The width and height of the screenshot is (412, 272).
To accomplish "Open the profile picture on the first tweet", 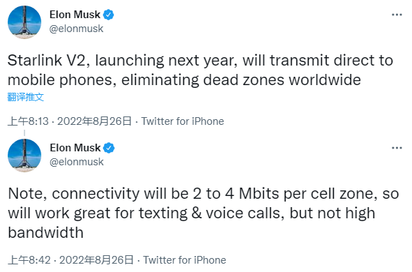I will tap(24, 22).
